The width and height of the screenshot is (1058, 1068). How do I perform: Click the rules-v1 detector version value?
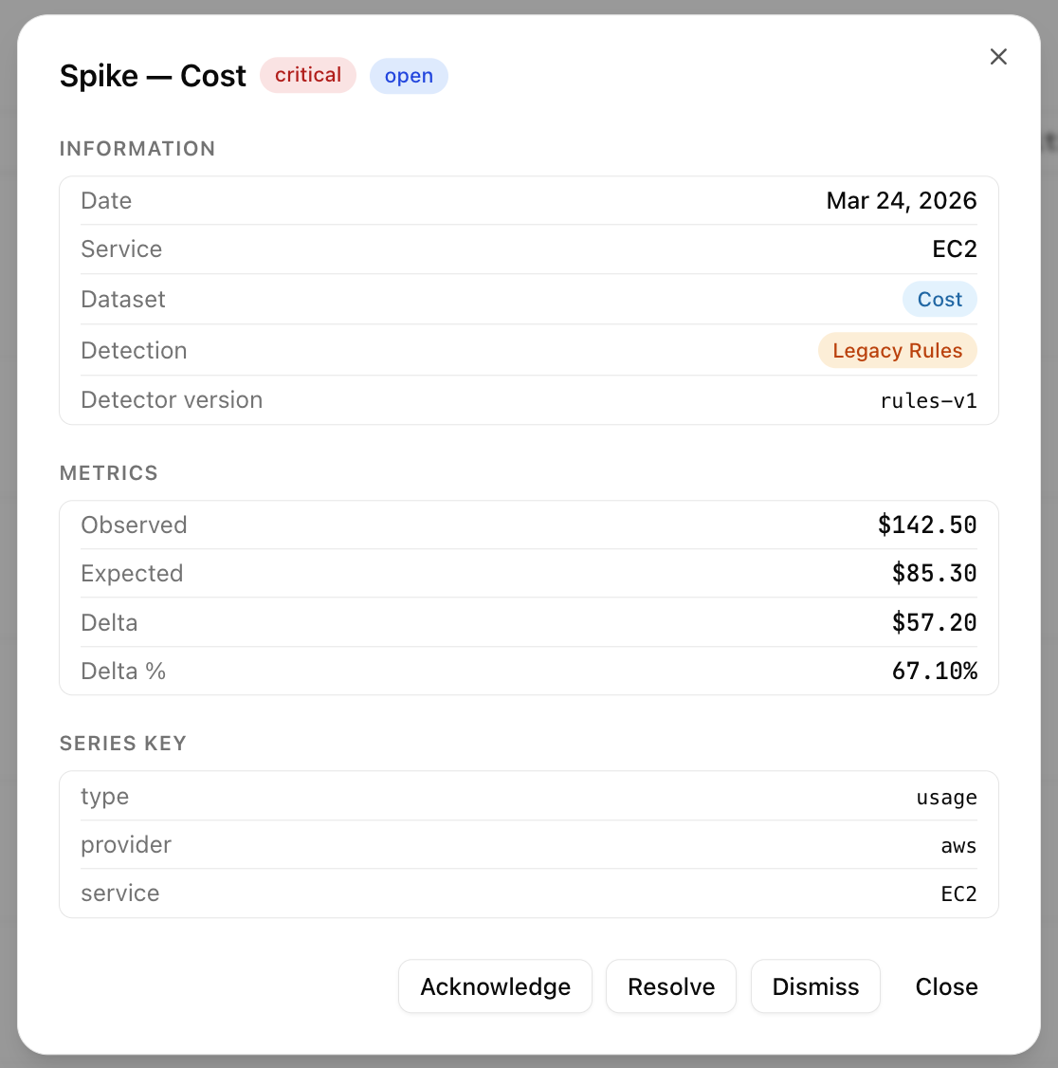point(928,400)
